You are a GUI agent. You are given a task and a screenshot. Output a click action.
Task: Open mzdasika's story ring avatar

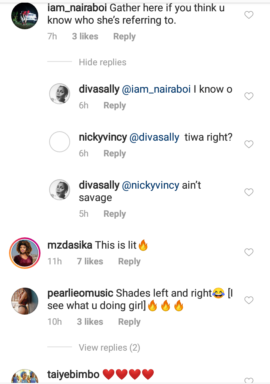pos(25,253)
